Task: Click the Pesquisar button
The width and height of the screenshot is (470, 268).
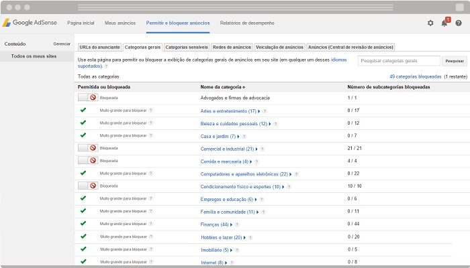Action: 455,61
